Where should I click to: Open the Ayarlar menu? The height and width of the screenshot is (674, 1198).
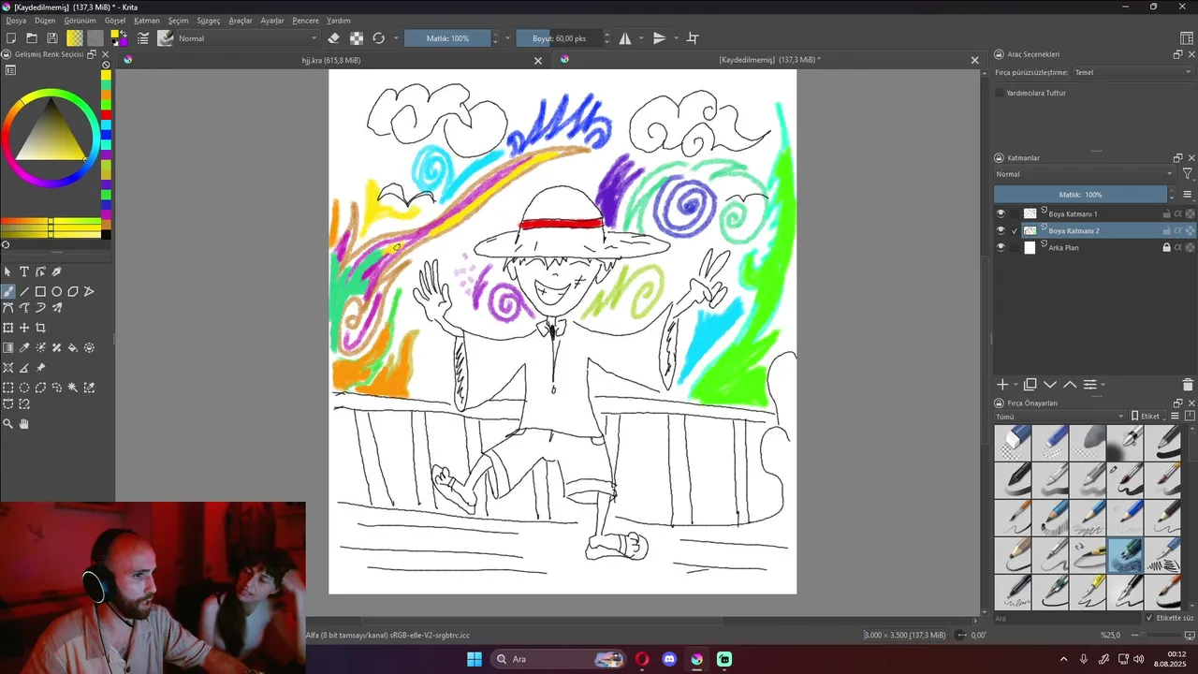pos(272,21)
